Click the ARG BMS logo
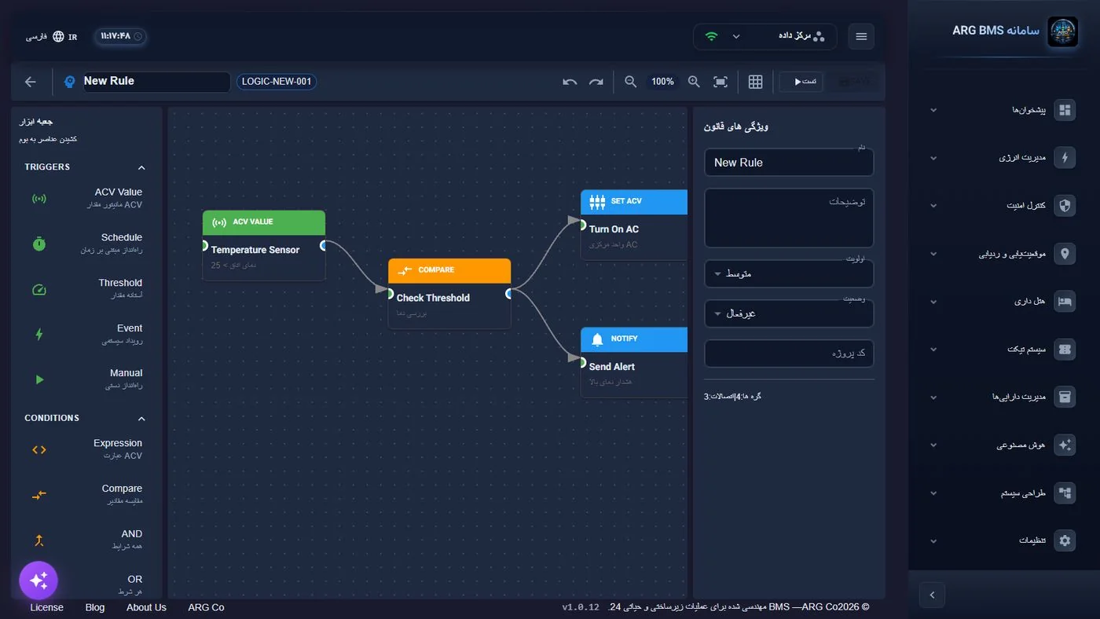Image resolution: width=1100 pixels, height=619 pixels. tap(1063, 32)
